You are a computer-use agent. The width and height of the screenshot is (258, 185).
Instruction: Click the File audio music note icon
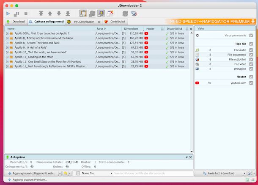click(x=197, y=50)
